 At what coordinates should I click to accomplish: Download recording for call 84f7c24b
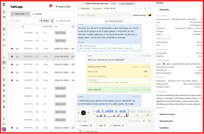pyautogui.click(x=17, y=64)
